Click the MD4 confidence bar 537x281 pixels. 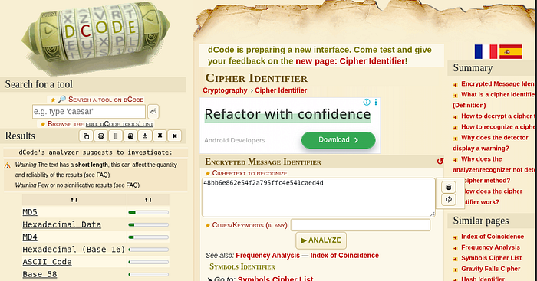click(148, 237)
